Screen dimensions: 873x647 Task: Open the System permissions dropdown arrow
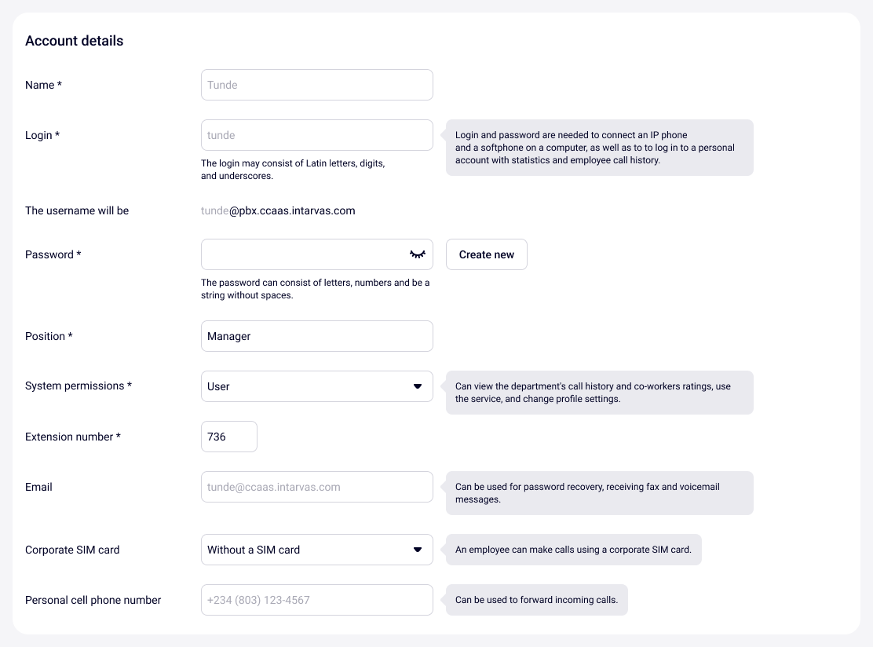click(x=418, y=386)
